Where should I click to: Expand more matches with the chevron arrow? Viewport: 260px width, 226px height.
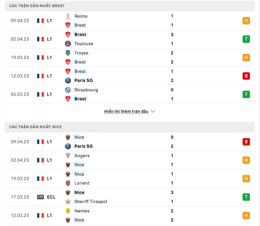(153, 111)
